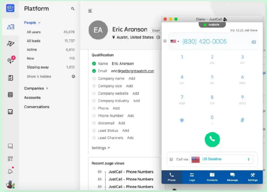Image resolution: width=267 pixels, height=192 pixels.
Task: Collapse the People dropdown
Action: (32, 23)
